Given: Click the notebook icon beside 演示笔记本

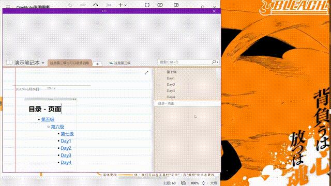Looking at the screenshot, I should click(x=9, y=63).
